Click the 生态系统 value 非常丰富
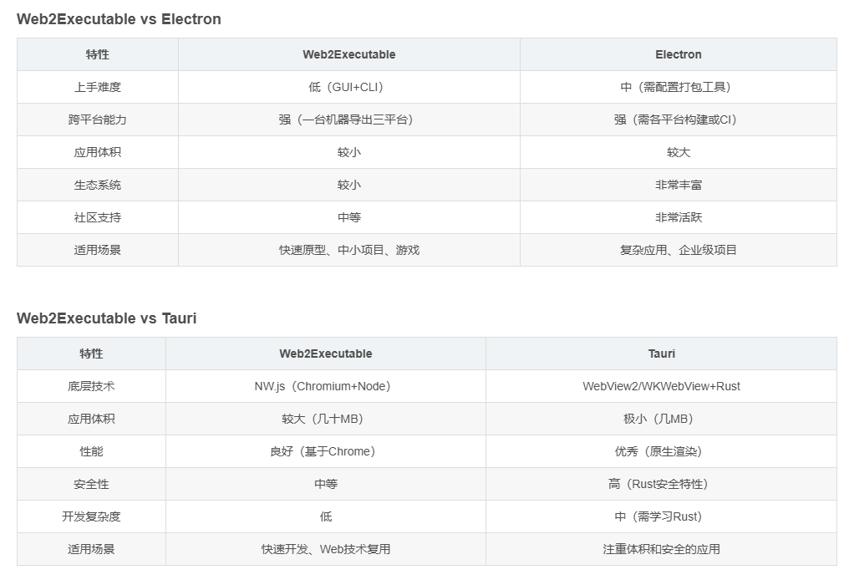Screen dimensions: 849x580 tap(678, 185)
